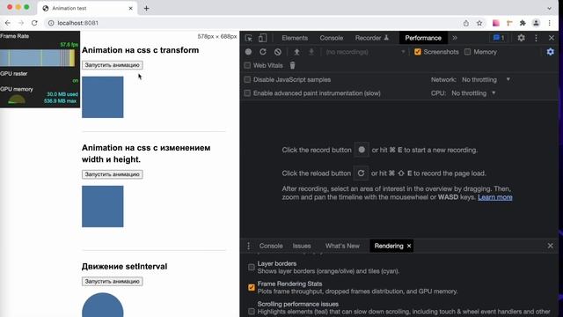
Task: Click the save profile download icon
Action: tap(311, 52)
